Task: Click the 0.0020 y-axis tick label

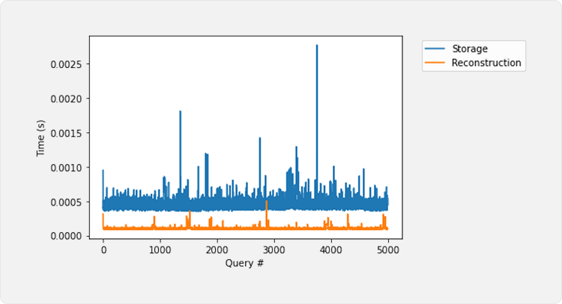Action: coord(65,99)
